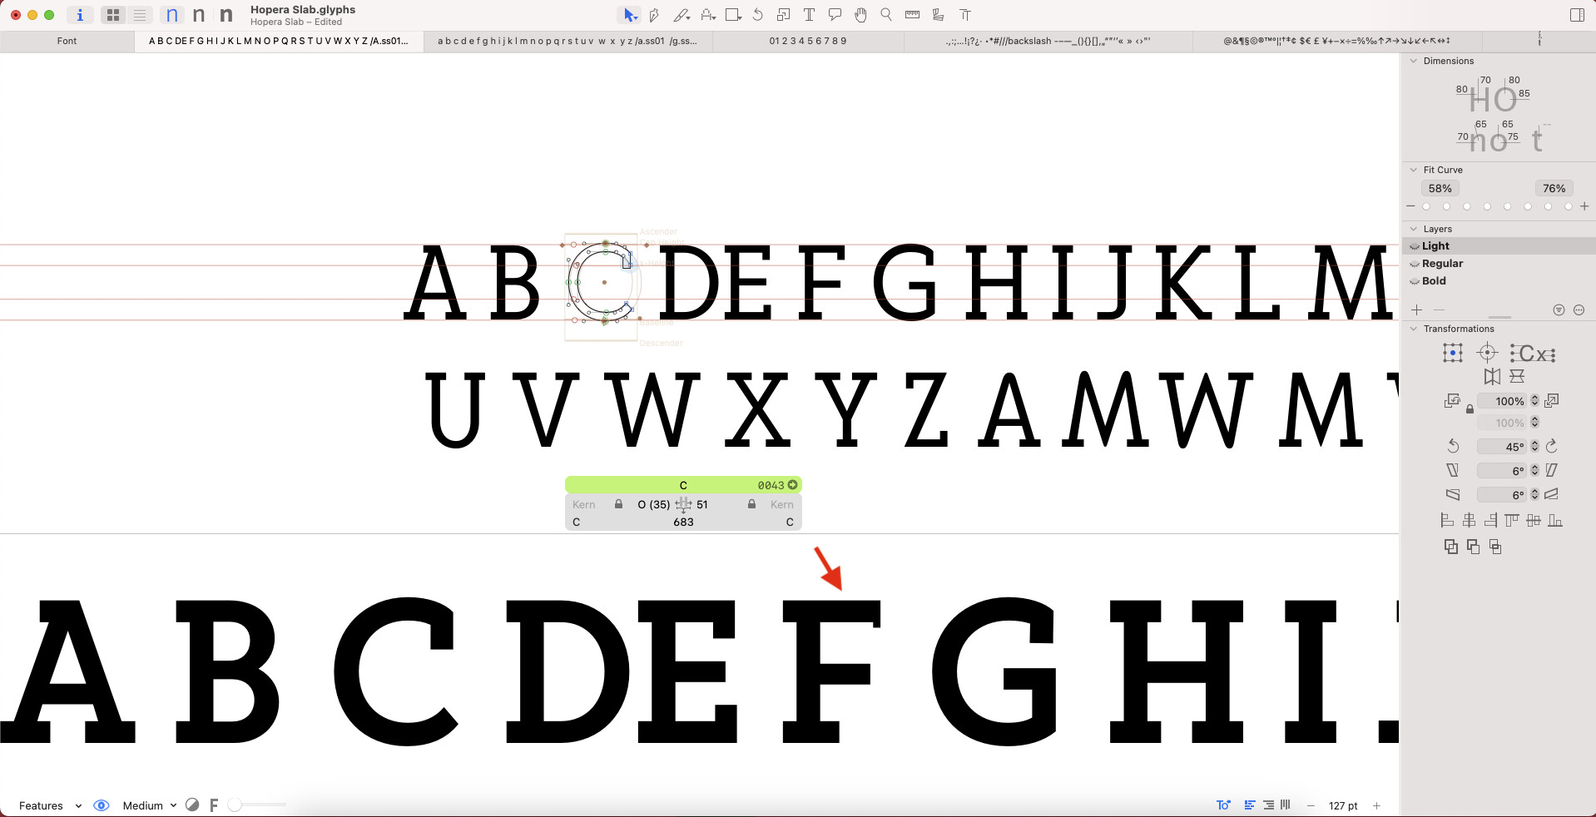Image resolution: width=1596 pixels, height=817 pixels.
Task: Pick the Zoom magnifier tool
Action: point(886,15)
